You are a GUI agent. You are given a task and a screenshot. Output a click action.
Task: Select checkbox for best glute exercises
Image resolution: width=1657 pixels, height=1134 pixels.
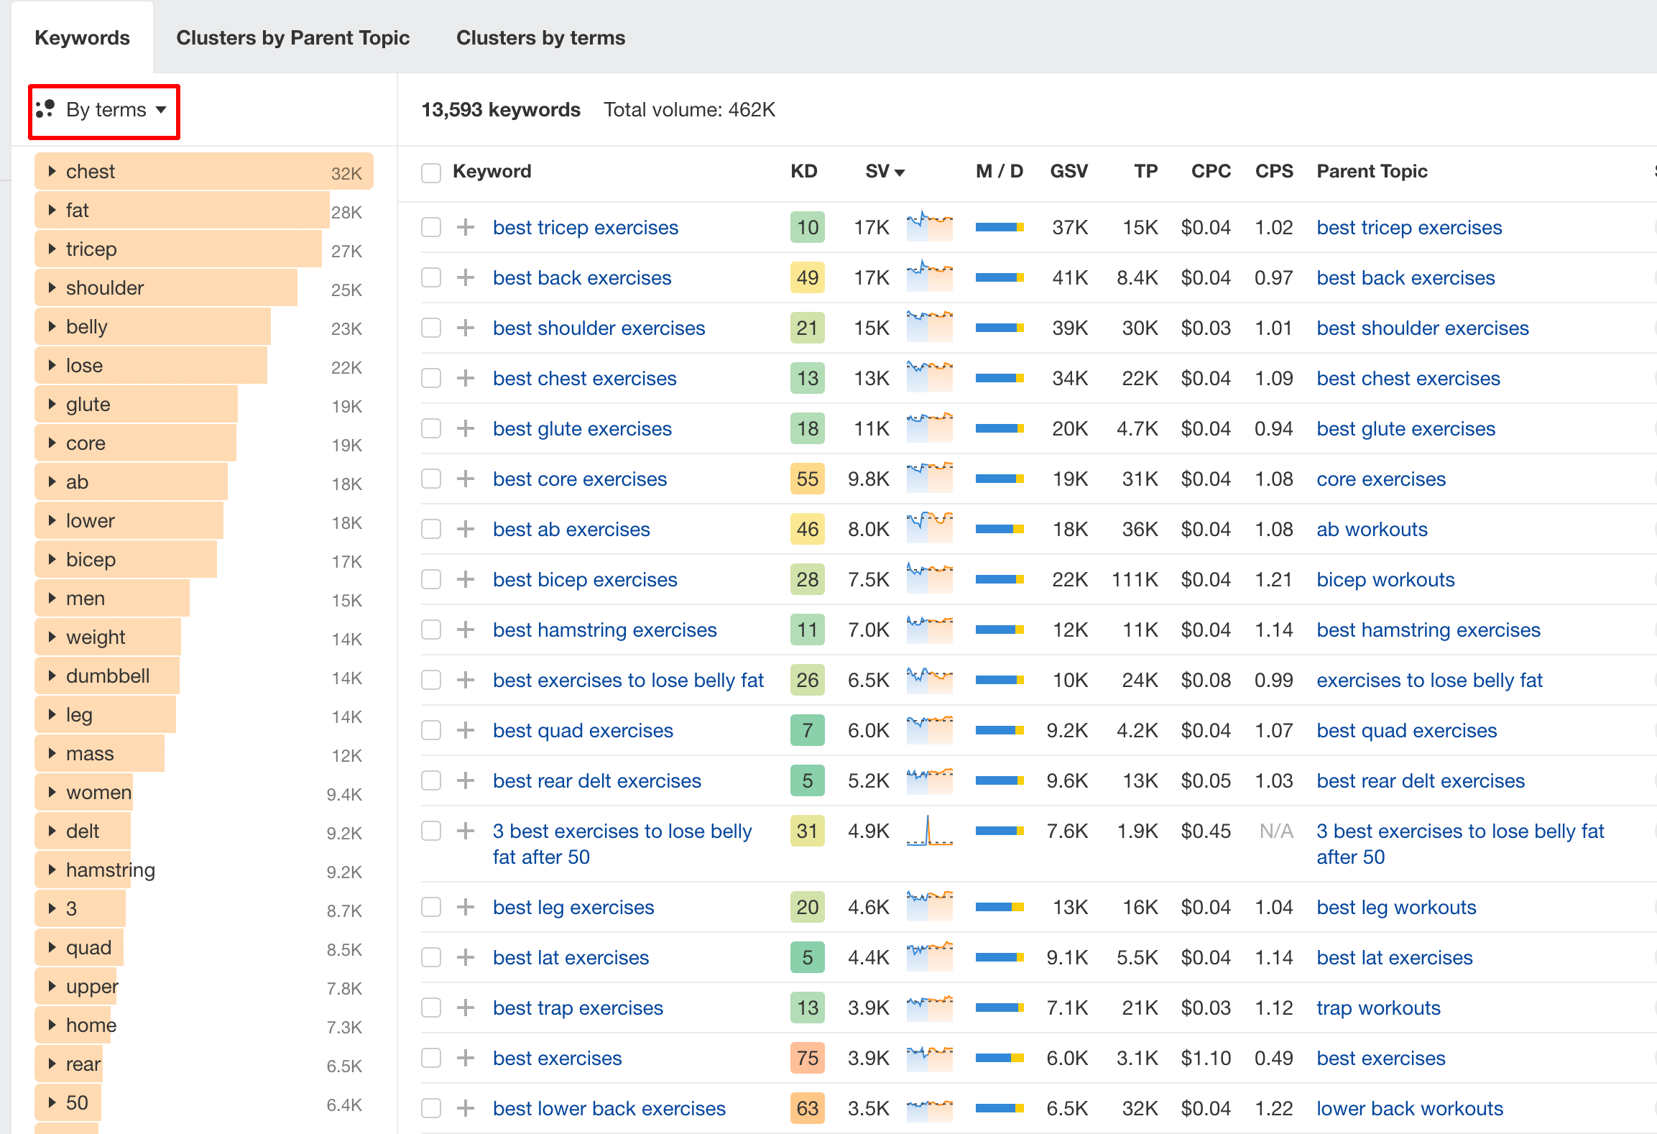pos(431,429)
